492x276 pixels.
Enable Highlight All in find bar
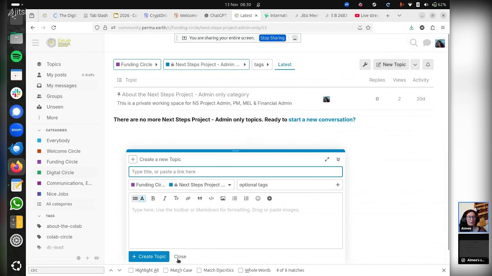[143, 270]
